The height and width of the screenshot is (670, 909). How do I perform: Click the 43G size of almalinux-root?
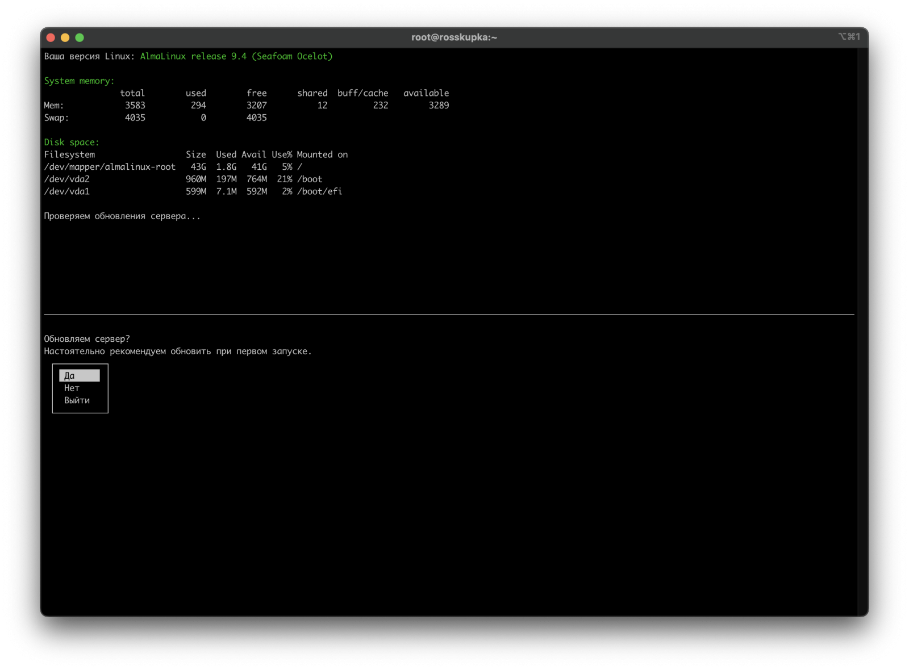198,167
